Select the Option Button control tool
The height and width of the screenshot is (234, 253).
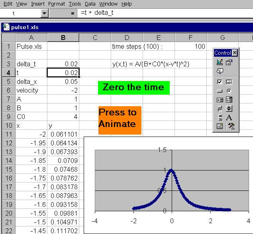point(229,91)
